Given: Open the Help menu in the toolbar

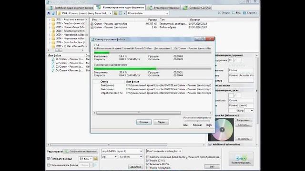Looking at the screenshot, I should (x=250, y=13).
